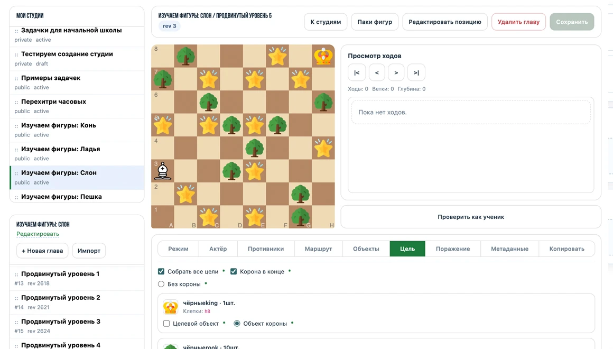Open the Объекты tab
The width and height of the screenshot is (613, 349).
point(366,249)
